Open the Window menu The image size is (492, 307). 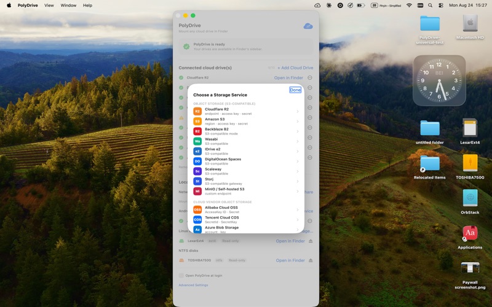pos(68,5)
